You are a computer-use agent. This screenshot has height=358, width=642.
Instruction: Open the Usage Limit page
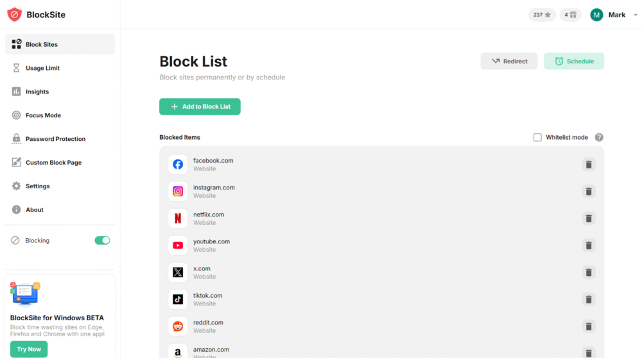coord(42,68)
